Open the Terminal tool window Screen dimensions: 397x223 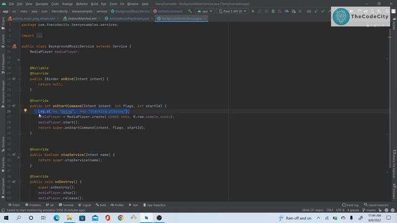tap(66, 205)
